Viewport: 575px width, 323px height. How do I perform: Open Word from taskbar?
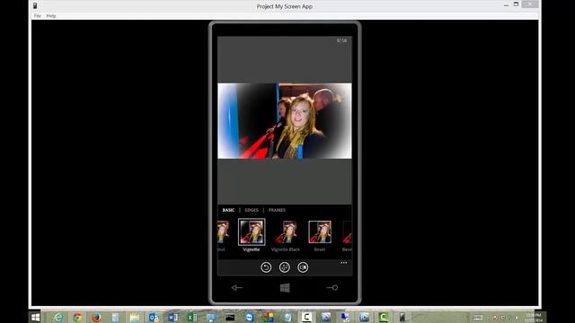click(x=172, y=318)
